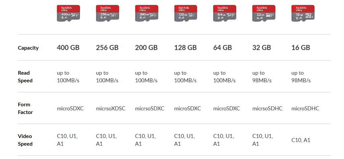This screenshot has height=159, width=344.
Task: Select the "C10, A1" video speed cell
Action: point(301,140)
